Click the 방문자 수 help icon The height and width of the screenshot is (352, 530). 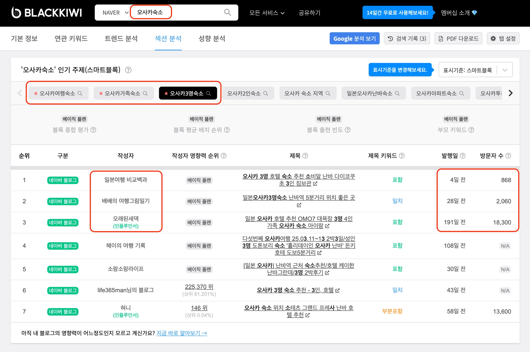[x=508, y=156]
